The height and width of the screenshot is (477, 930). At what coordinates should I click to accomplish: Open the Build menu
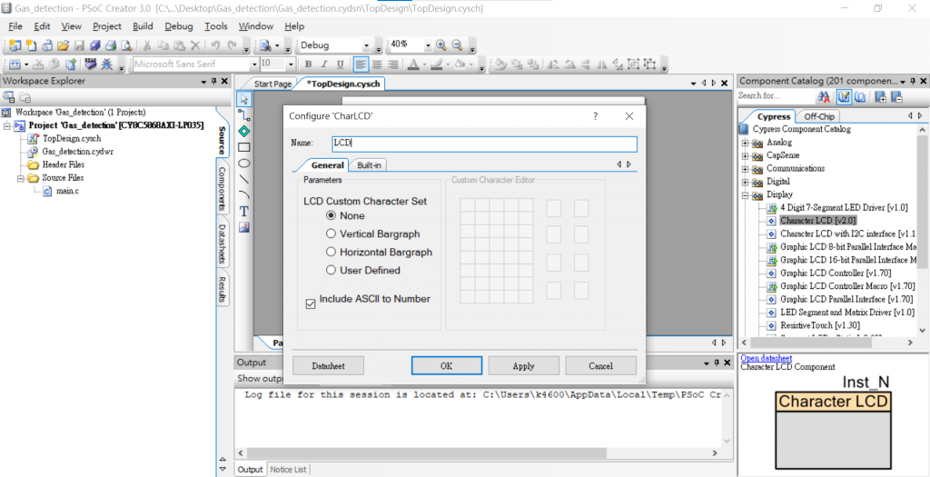(143, 26)
